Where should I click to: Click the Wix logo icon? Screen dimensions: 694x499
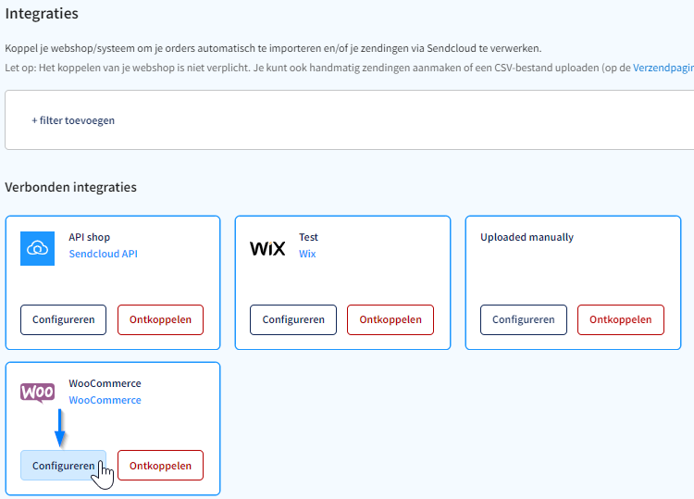267,248
